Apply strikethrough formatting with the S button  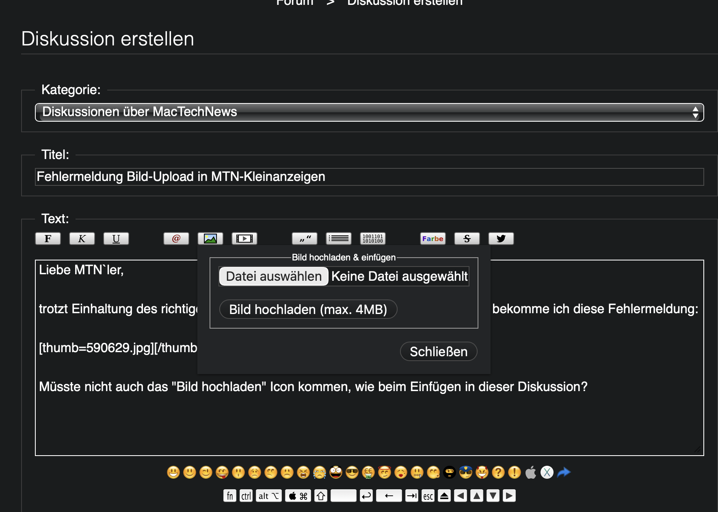click(x=467, y=239)
